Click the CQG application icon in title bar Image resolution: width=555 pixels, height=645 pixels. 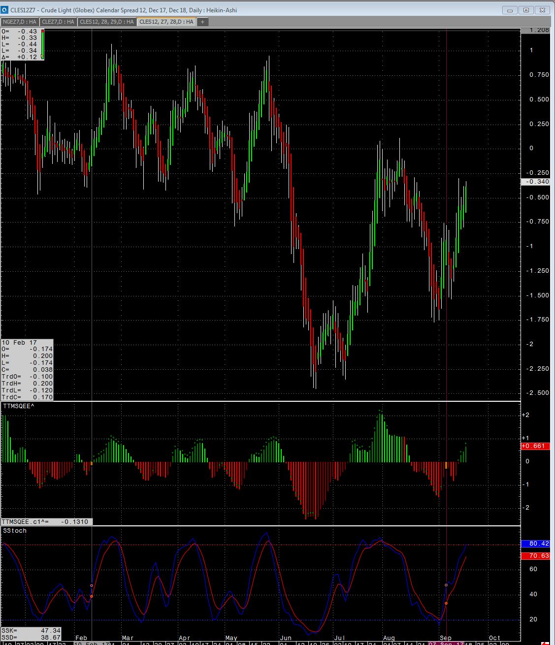(x=4, y=10)
